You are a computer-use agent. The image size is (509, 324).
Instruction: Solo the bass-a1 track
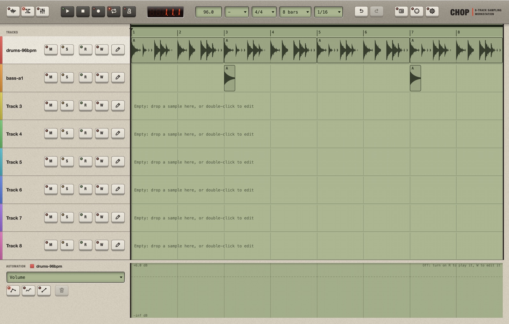(x=67, y=77)
